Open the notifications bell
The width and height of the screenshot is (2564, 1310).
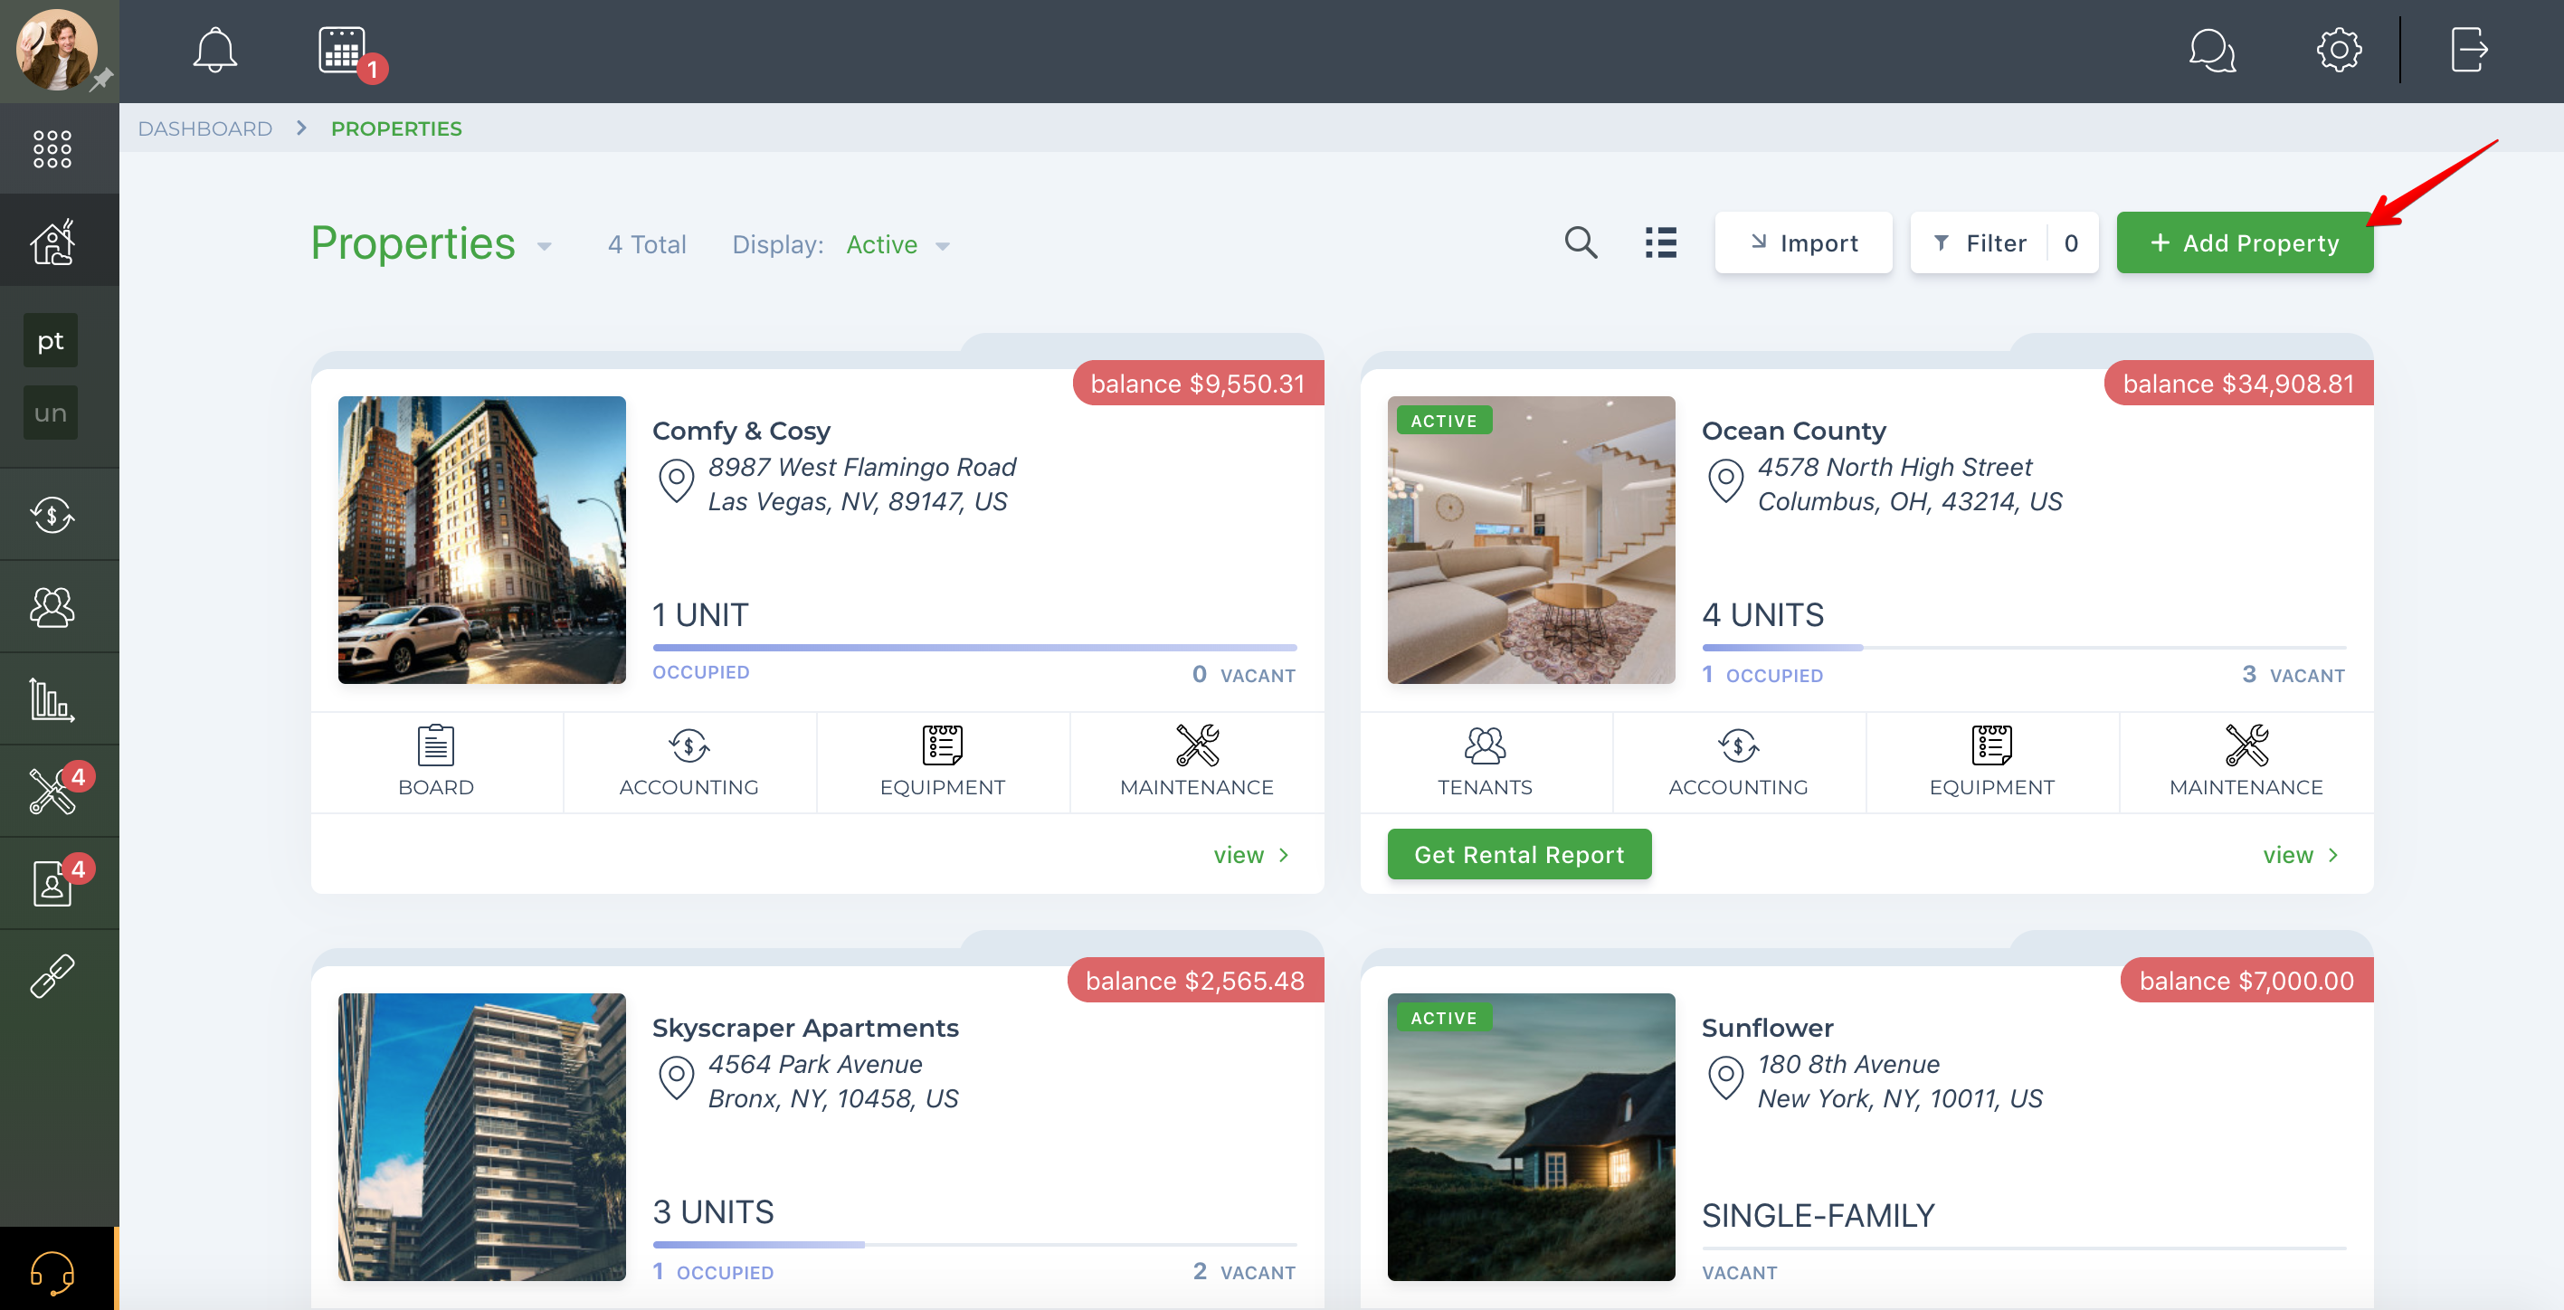click(x=214, y=50)
